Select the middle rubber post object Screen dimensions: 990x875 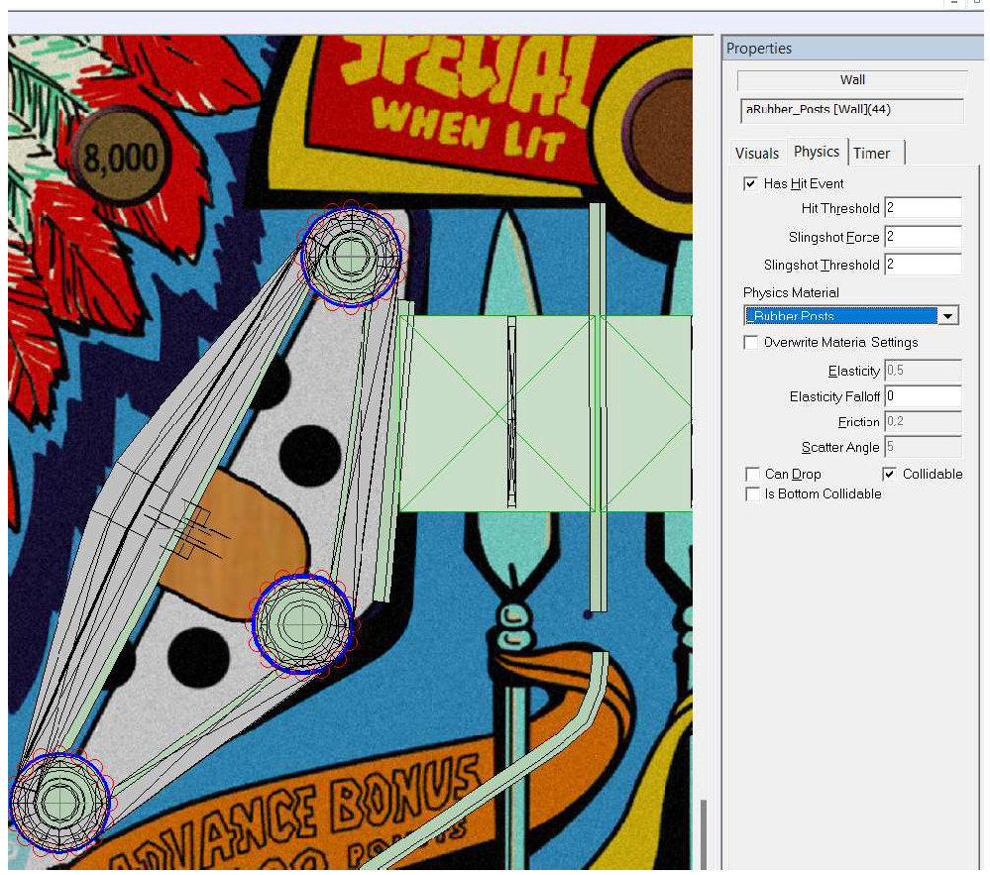coord(302,623)
